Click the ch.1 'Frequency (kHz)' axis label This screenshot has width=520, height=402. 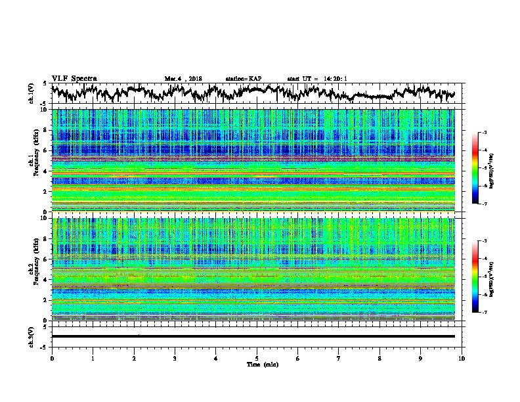(x=36, y=153)
